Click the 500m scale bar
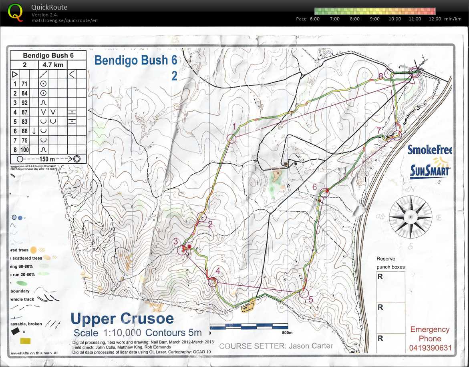The width and height of the screenshot is (469, 367). coord(249,326)
